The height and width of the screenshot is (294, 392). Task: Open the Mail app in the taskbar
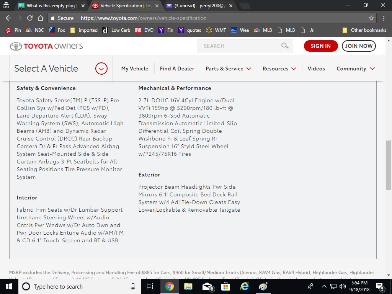click(207, 286)
